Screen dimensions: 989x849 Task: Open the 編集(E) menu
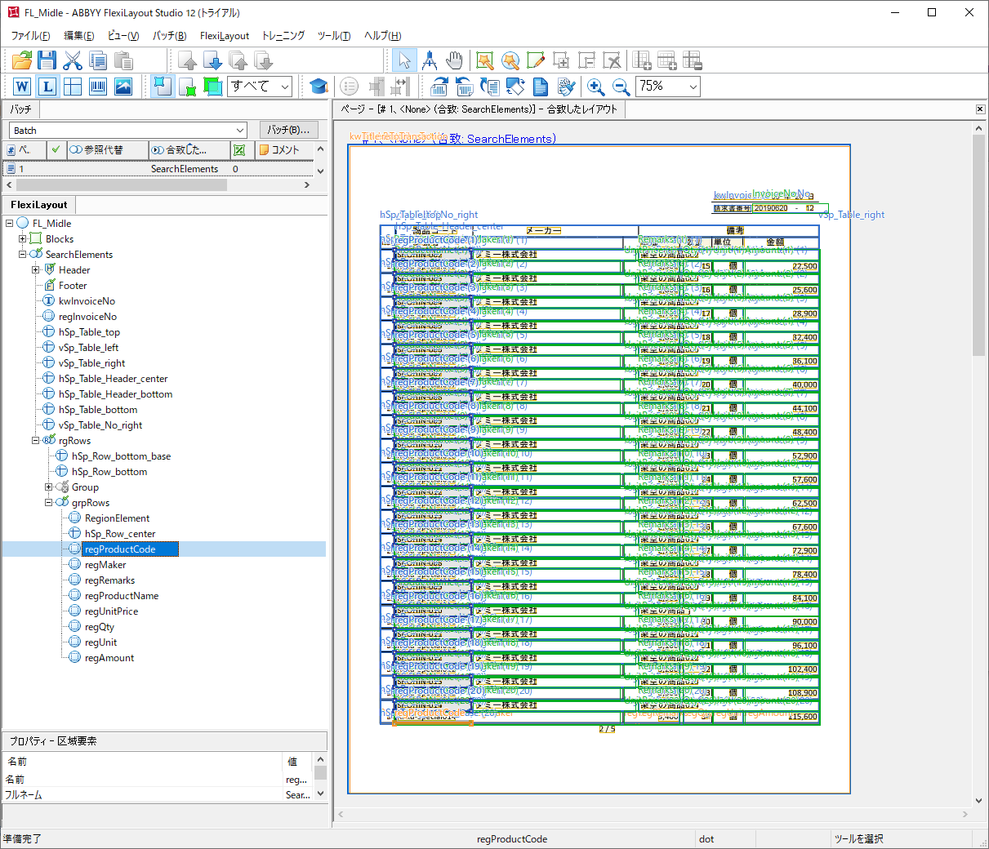pos(78,36)
